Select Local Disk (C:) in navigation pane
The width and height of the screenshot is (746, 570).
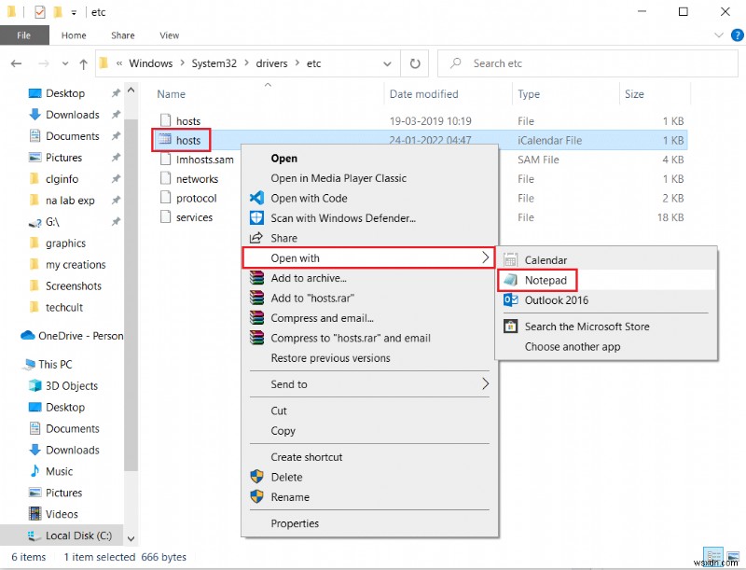pos(78,535)
